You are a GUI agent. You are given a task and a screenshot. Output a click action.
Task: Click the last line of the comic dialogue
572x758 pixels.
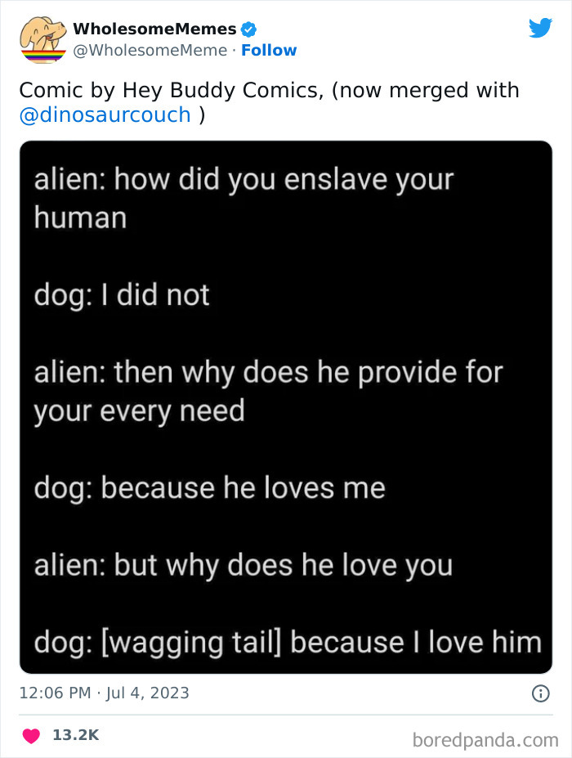[x=286, y=642]
